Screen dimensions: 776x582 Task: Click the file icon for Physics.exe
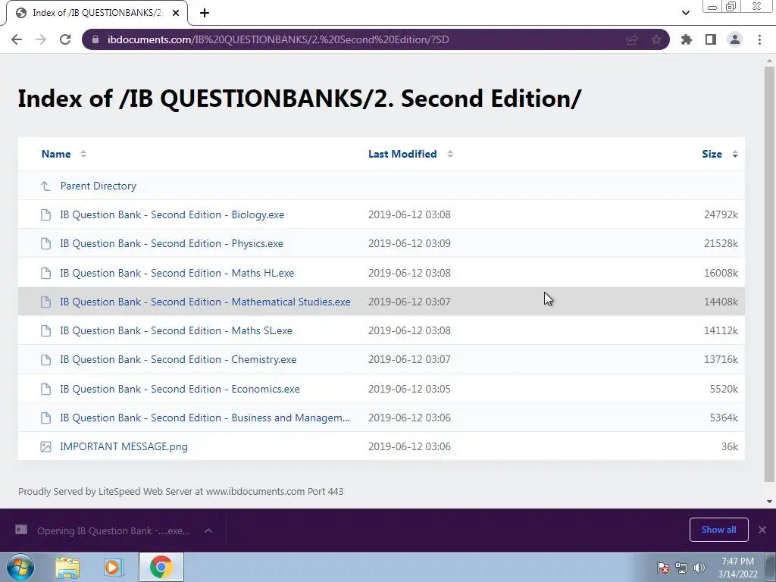tap(45, 243)
